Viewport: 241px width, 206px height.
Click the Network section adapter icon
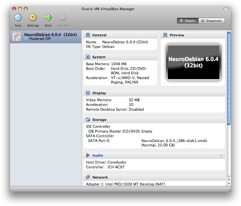click(x=88, y=177)
